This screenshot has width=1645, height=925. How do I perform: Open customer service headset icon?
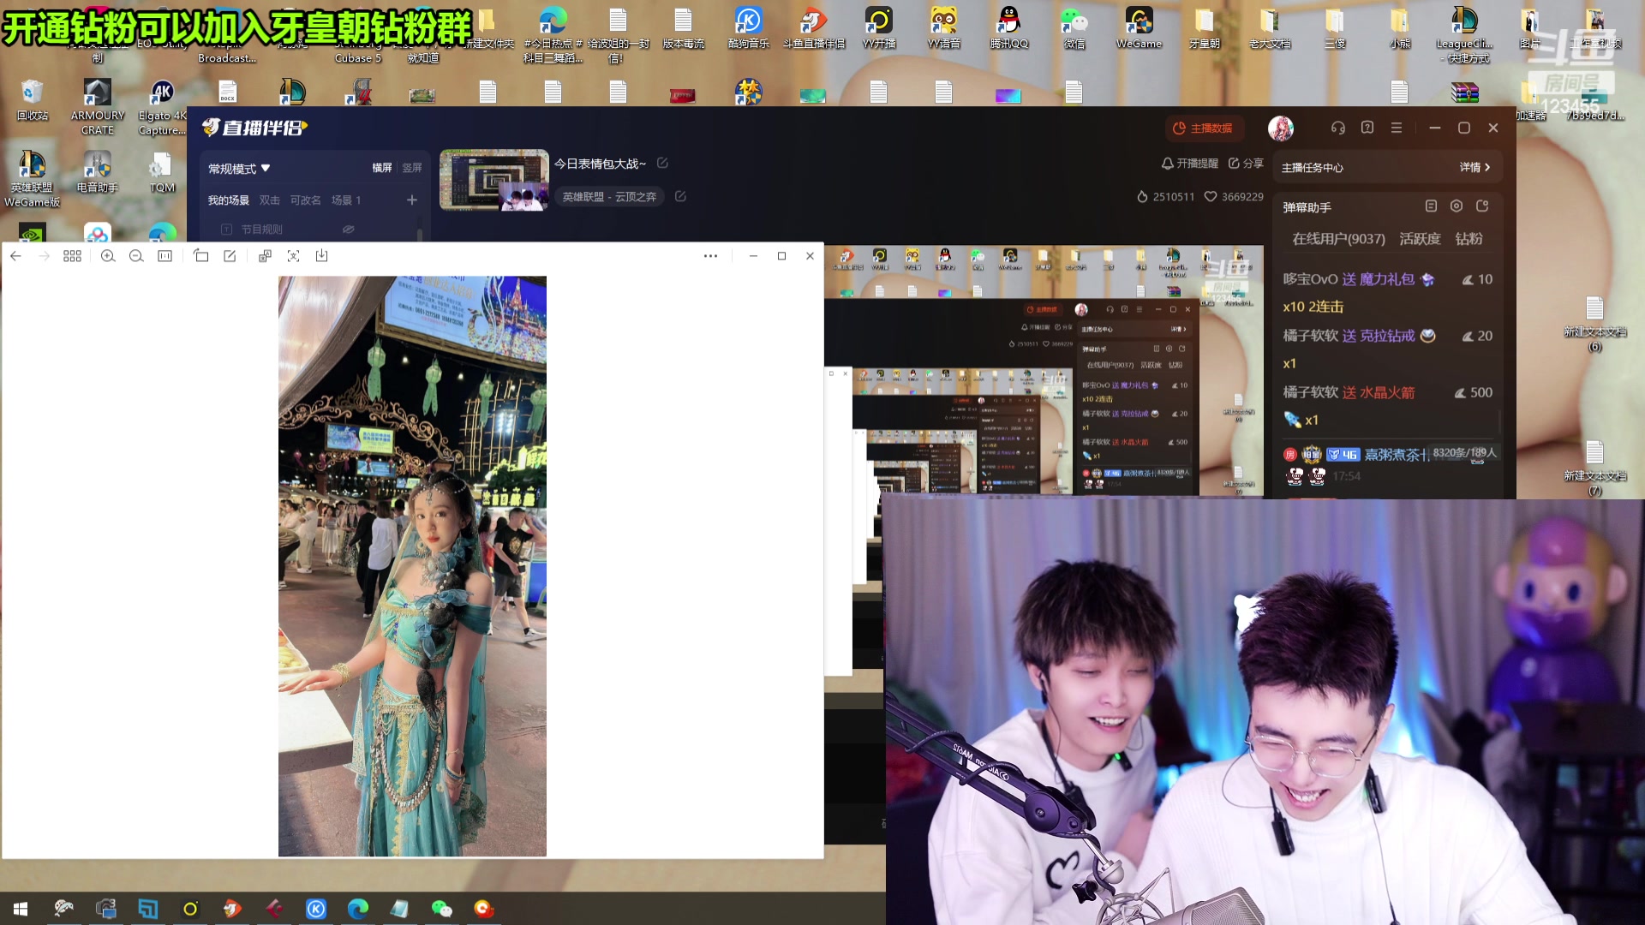tap(1338, 128)
